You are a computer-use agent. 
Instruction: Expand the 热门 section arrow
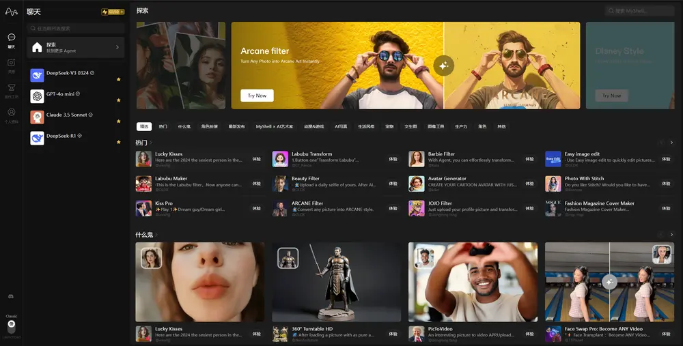pos(152,143)
